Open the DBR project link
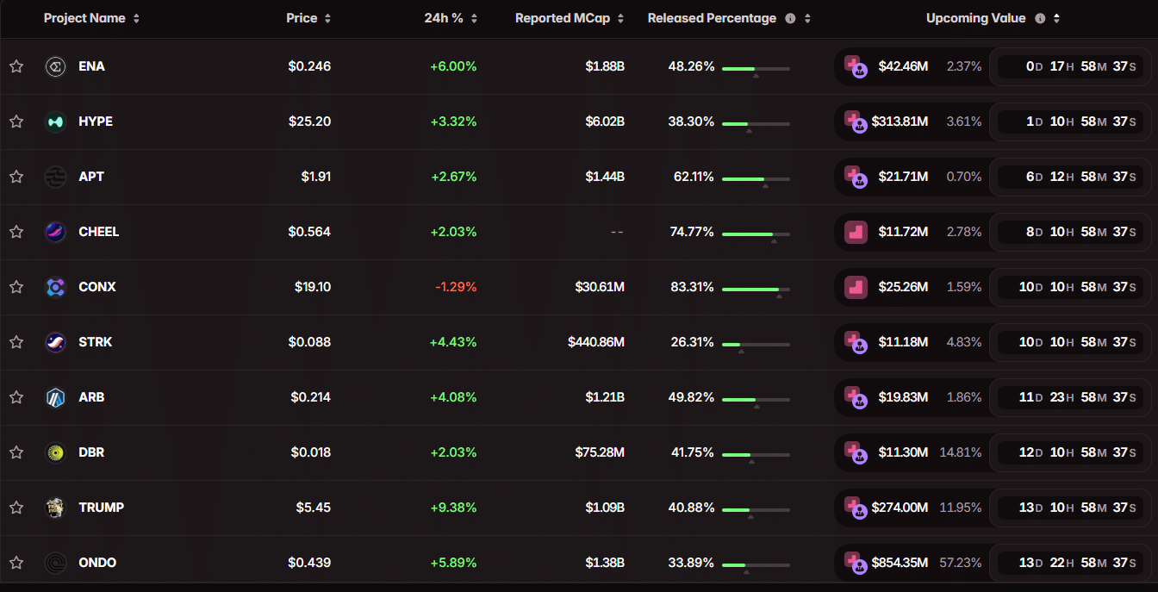The image size is (1158, 592). 91,452
